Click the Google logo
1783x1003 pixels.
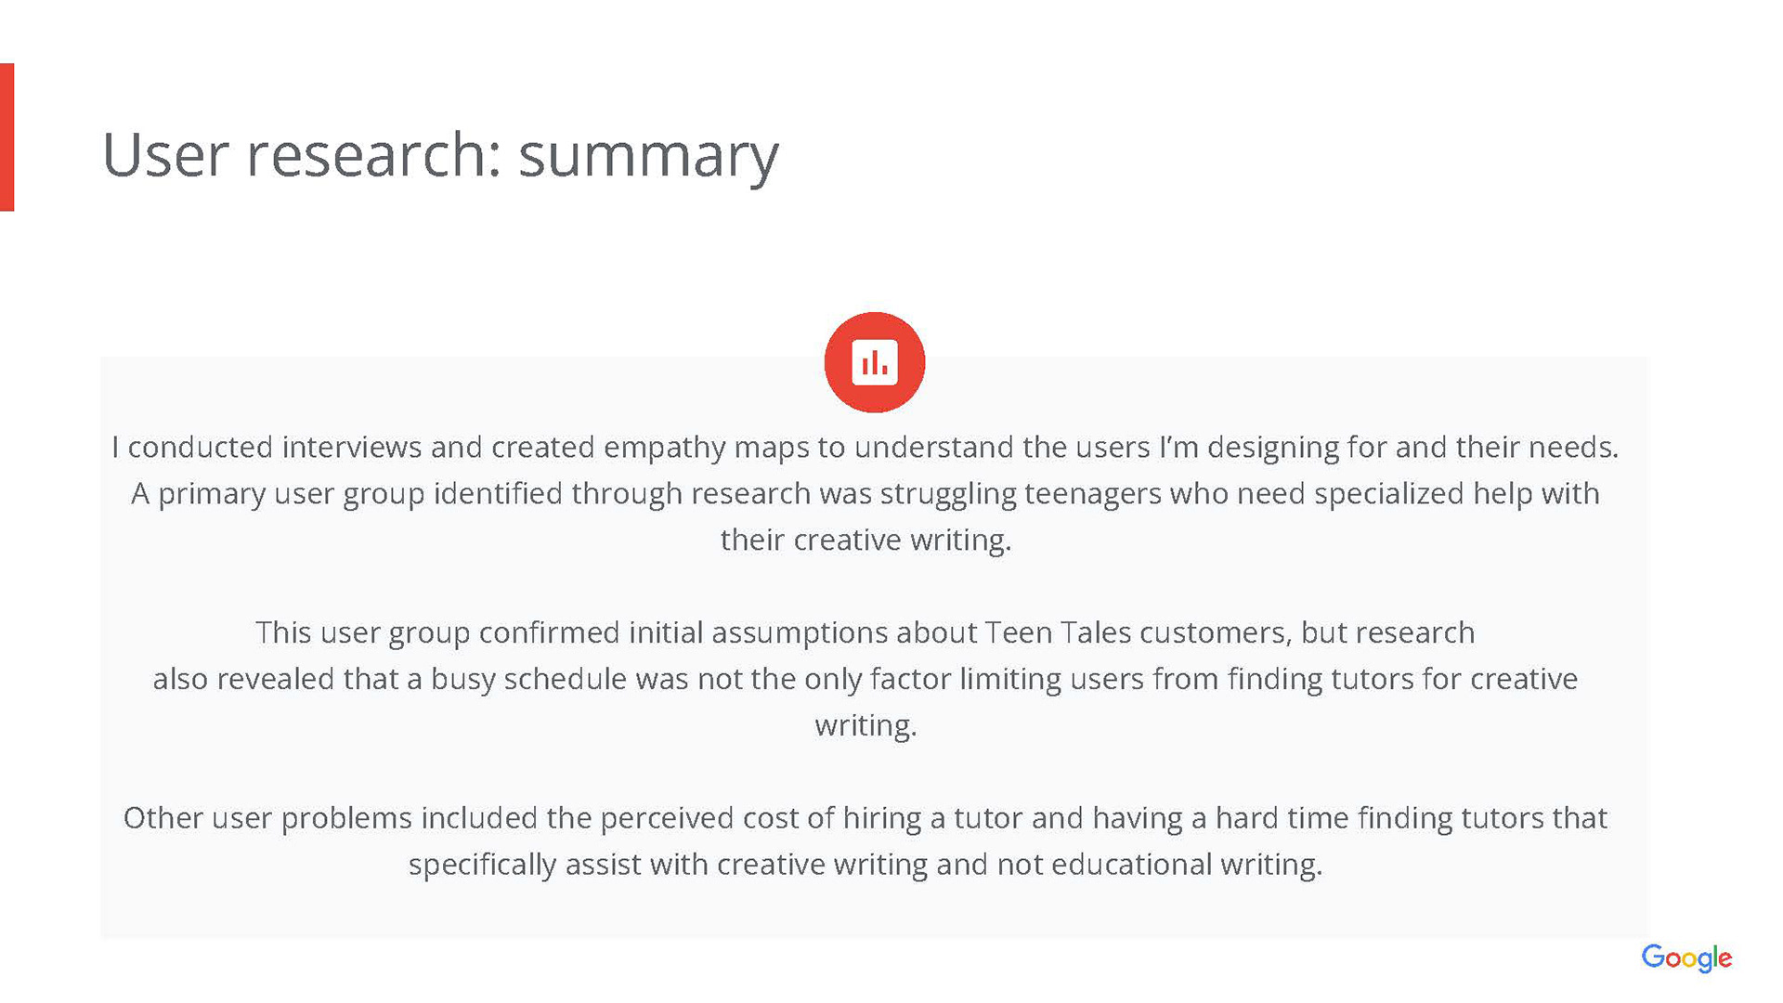[1686, 958]
